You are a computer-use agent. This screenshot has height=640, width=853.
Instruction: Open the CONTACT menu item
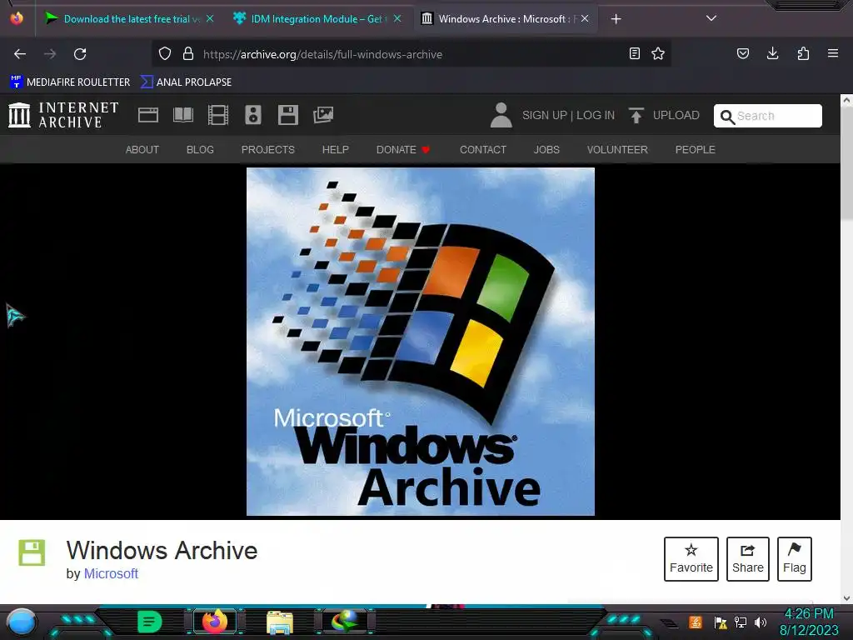pyautogui.click(x=483, y=150)
